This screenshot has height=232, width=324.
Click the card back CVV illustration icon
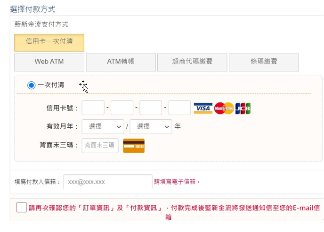[134, 146]
